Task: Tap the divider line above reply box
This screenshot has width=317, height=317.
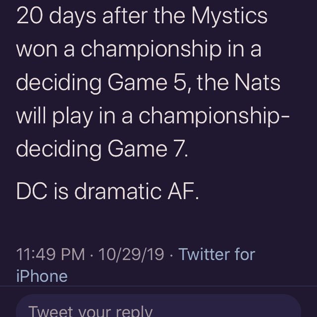Action: (158, 286)
